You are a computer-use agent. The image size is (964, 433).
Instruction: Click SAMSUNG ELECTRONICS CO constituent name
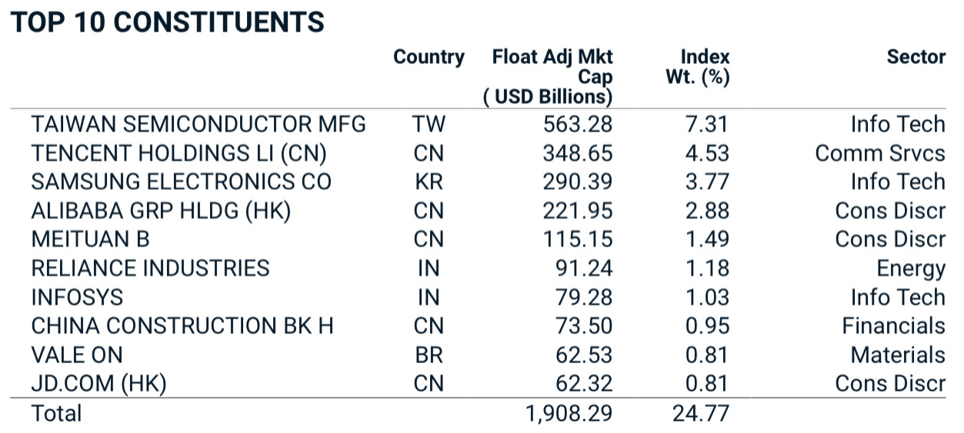point(181,182)
